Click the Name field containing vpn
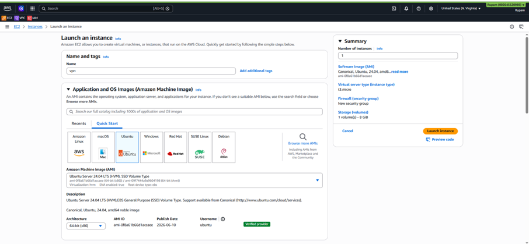Image resolution: width=529 pixels, height=244 pixels. point(151,71)
